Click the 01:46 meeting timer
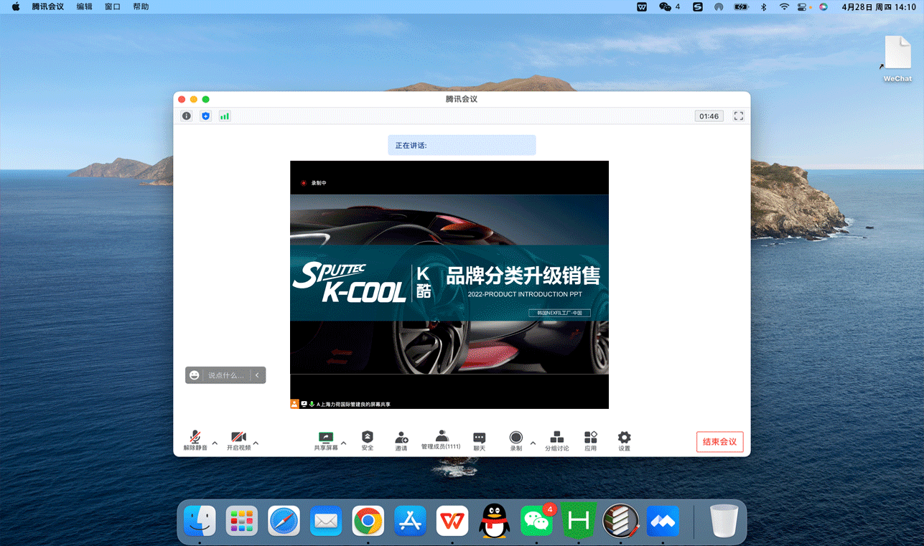Screen dimensions: 924x546 pos(709,116)
